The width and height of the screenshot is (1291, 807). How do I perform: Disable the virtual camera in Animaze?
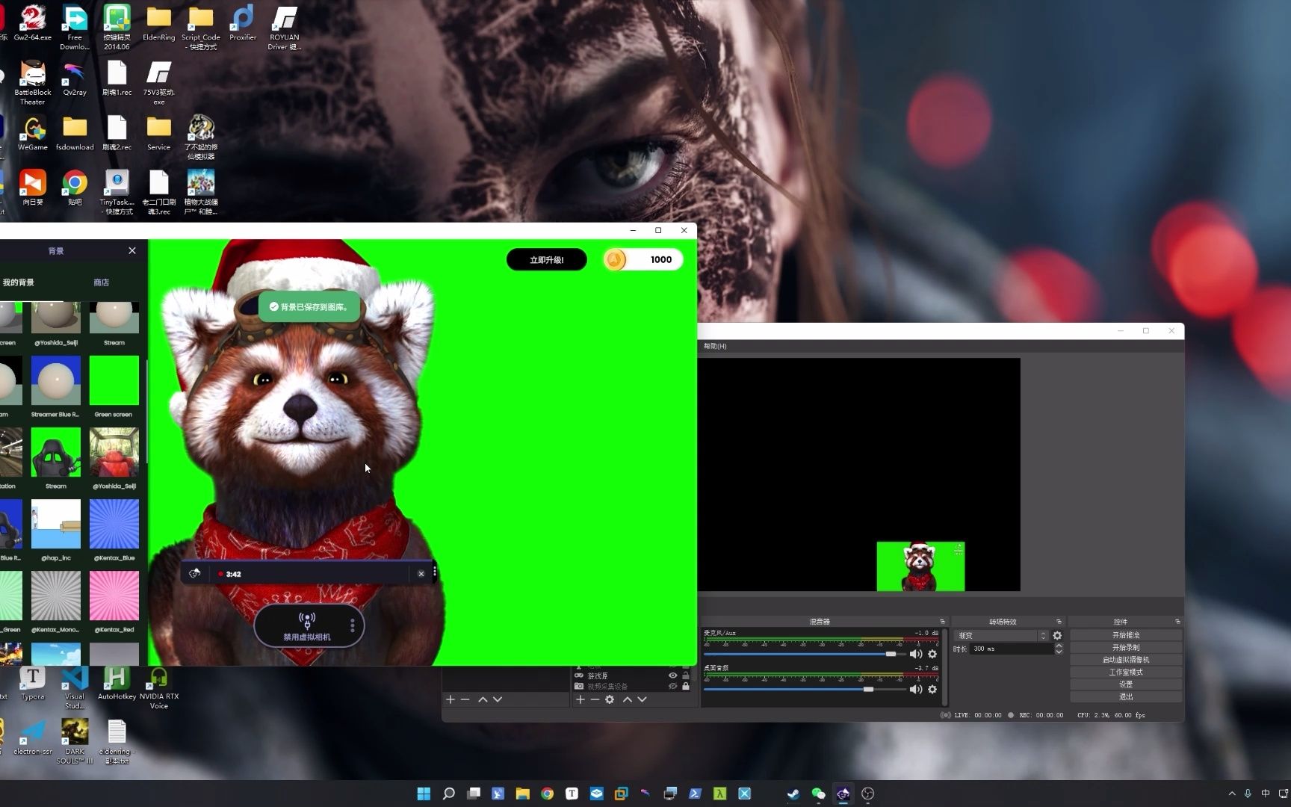(308, 625)
